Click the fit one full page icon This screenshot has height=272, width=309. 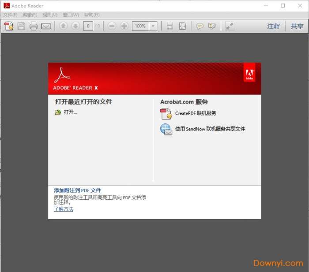[182, 26]
